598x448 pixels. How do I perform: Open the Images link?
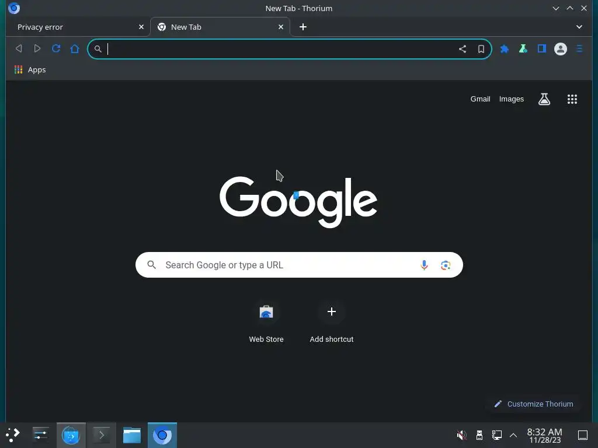coord(512,99)
